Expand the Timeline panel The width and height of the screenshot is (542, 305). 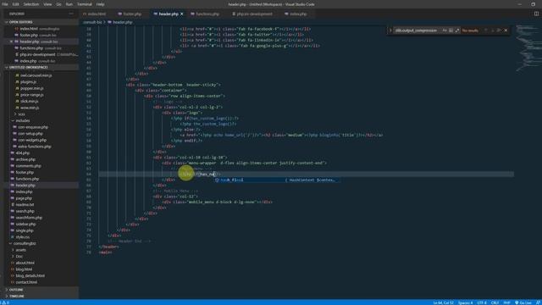click(41, 297)
